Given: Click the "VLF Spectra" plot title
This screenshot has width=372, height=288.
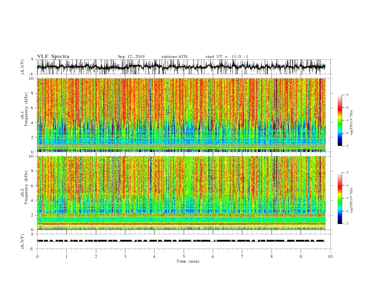Looking at the screenshot, I should pos(53,56).
